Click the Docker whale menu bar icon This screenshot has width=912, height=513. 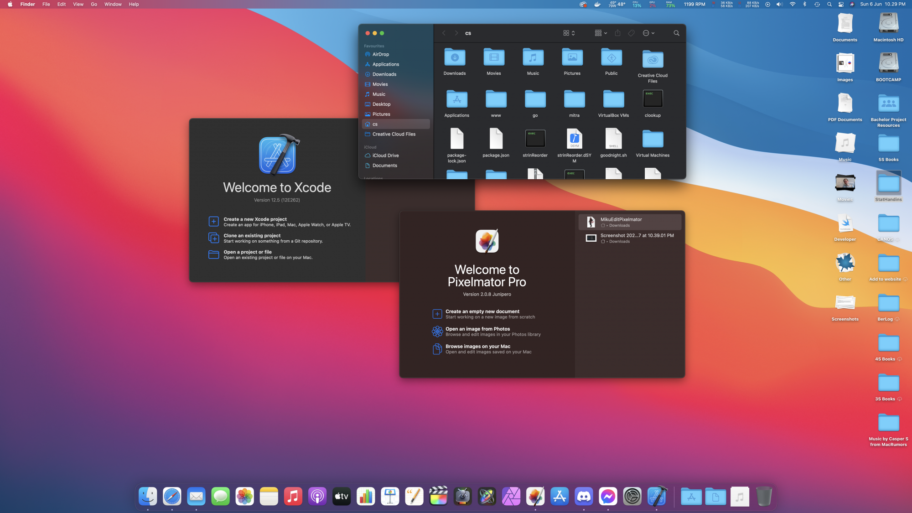pos(597,4)
